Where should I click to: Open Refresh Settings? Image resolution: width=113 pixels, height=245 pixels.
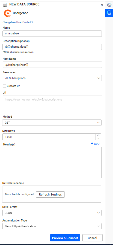pyautogui.click(x=50, y=195)
